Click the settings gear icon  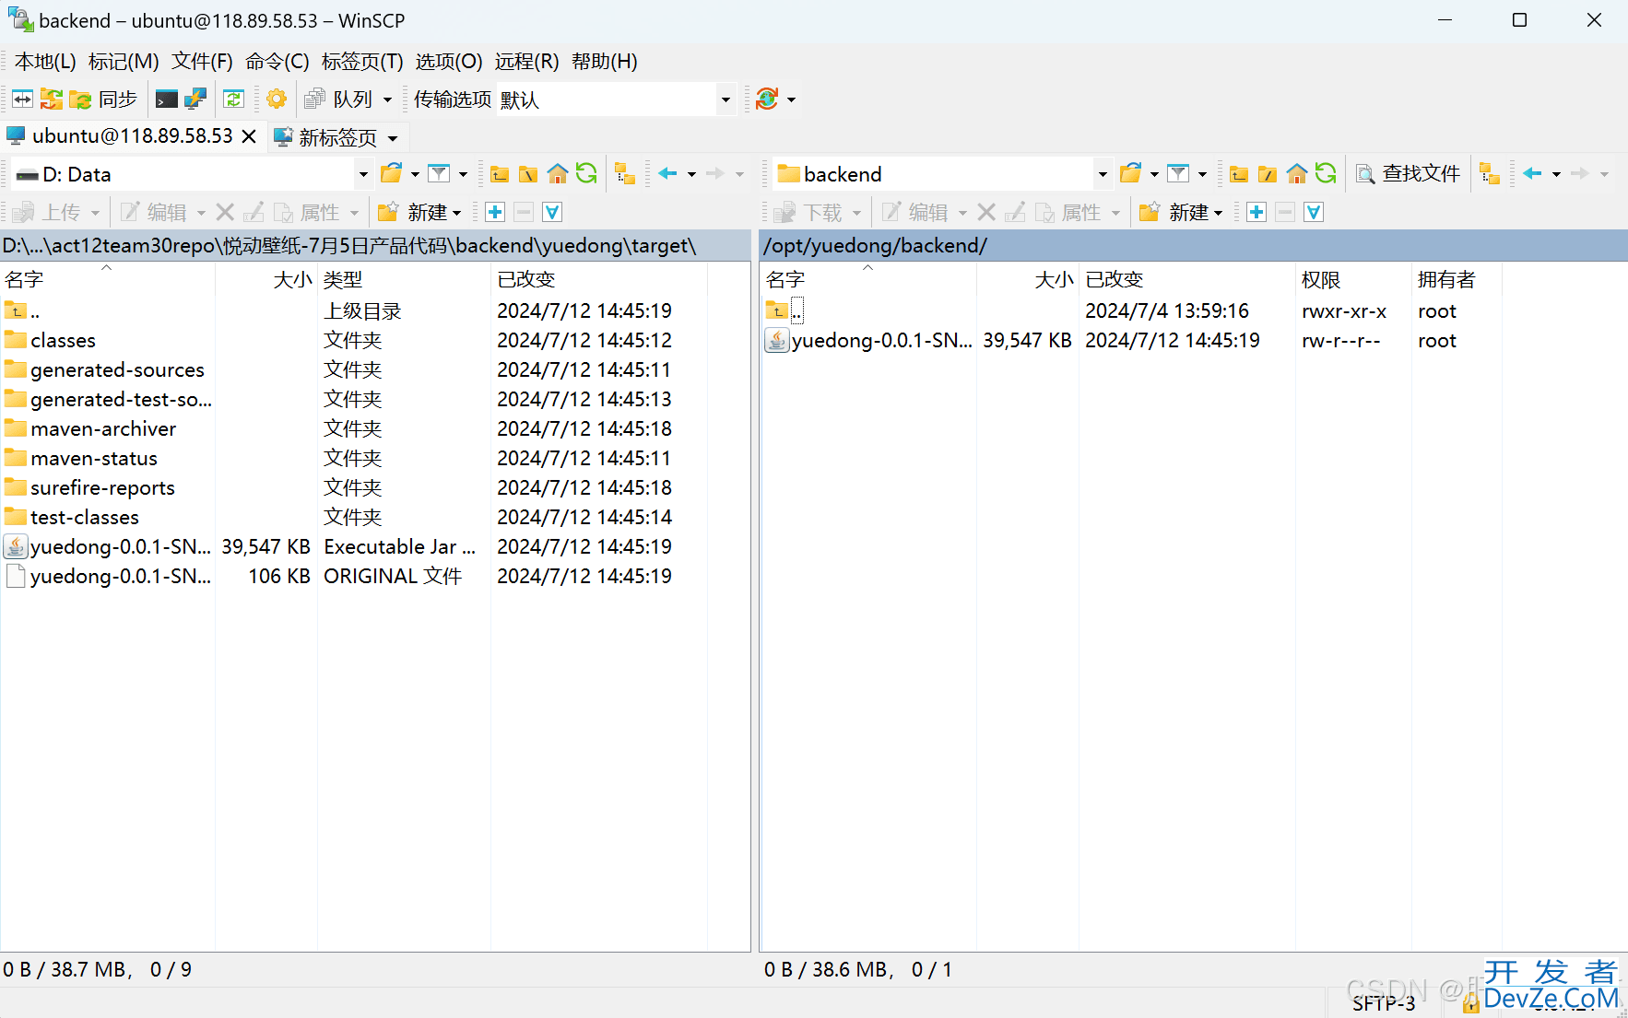tap(276, 99)
